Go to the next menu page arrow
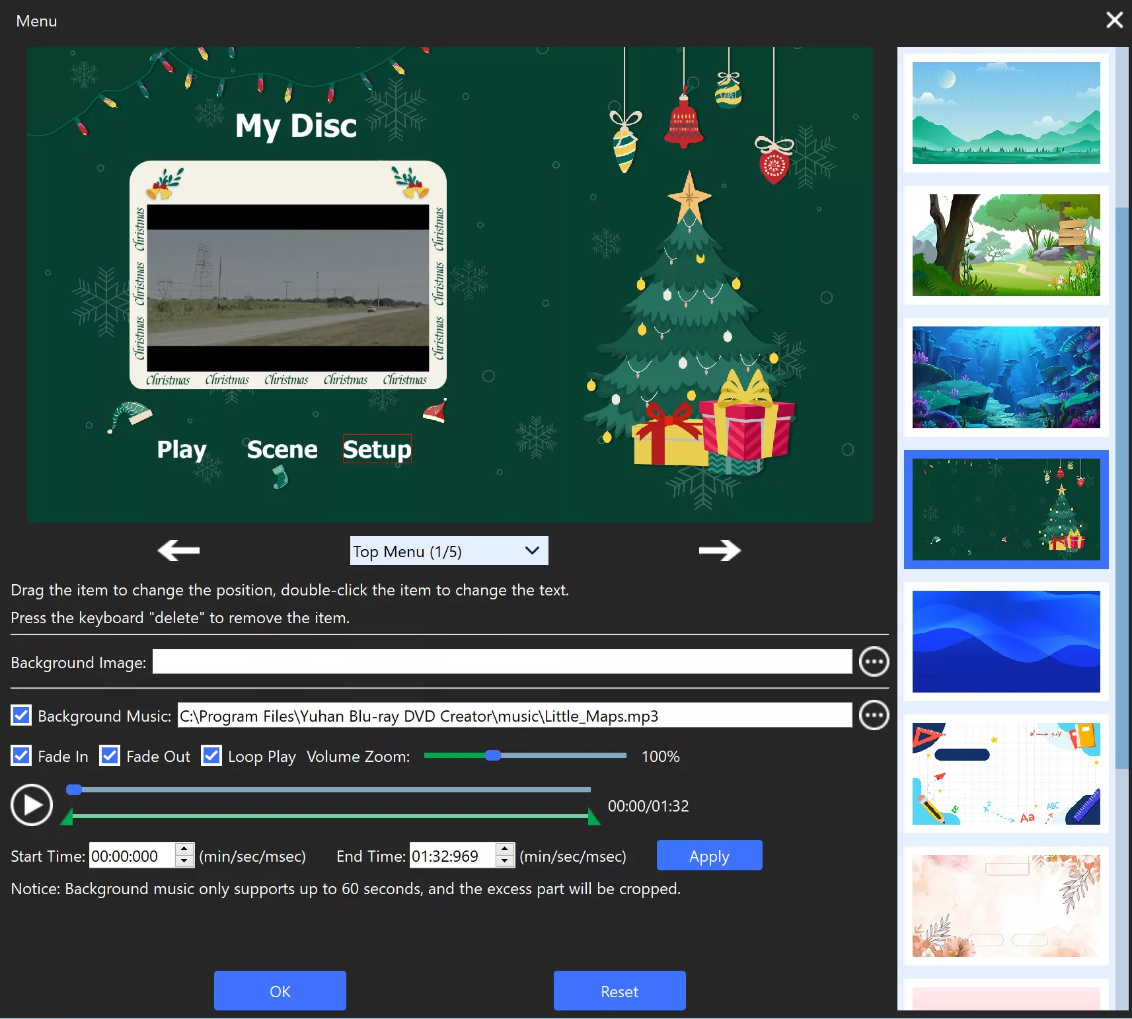Viewport: 1132px width, 1019px height. [720, 550]
